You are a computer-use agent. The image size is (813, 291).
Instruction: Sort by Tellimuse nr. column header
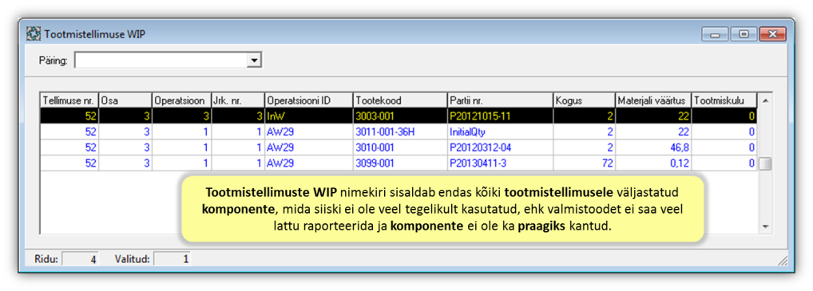click(69, 100)
